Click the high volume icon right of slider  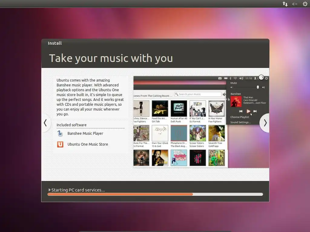[263, 87]
